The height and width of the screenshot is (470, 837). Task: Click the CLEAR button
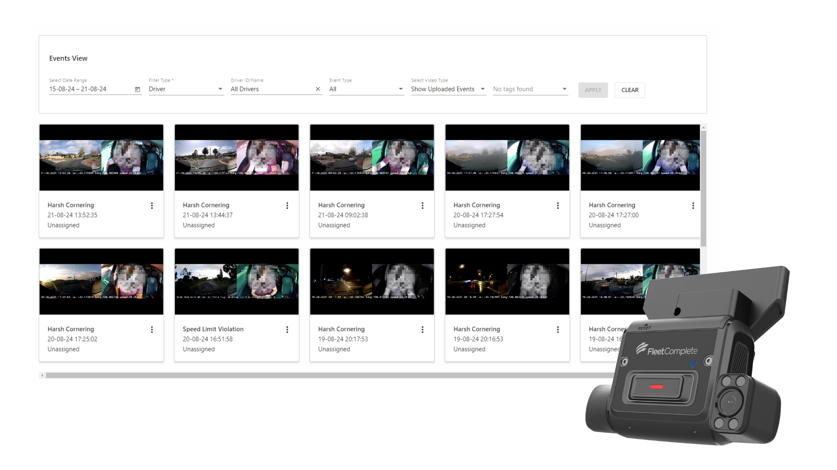(x=629, y=90)
